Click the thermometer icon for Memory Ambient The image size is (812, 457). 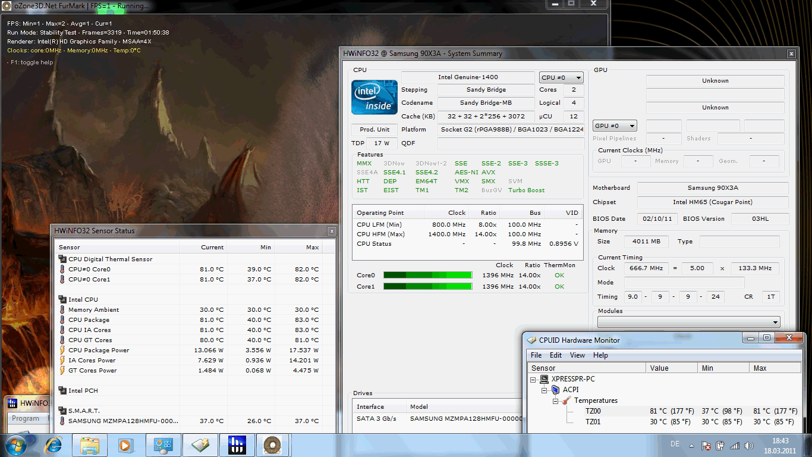point(62,309)
